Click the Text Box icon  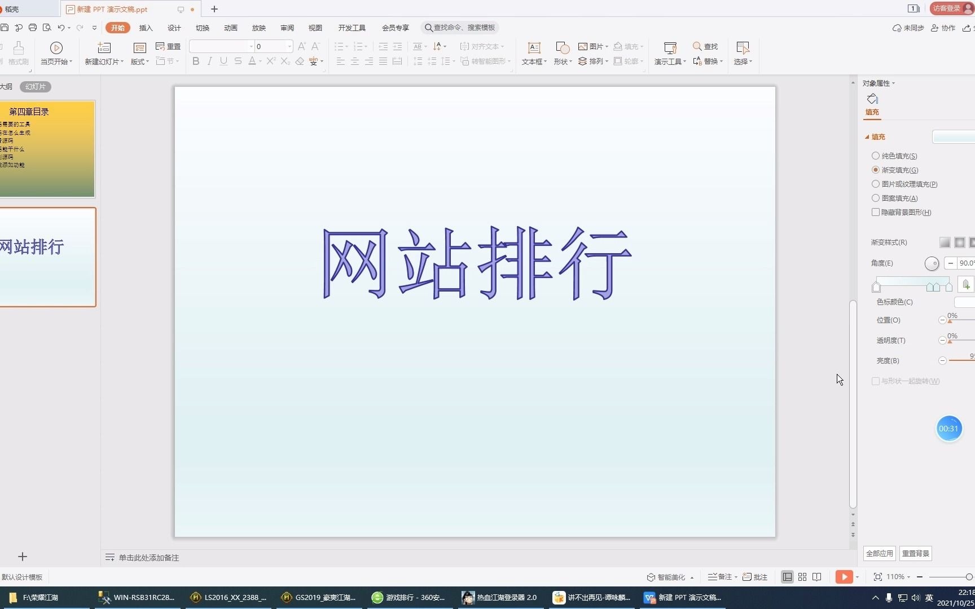point(534,48)
